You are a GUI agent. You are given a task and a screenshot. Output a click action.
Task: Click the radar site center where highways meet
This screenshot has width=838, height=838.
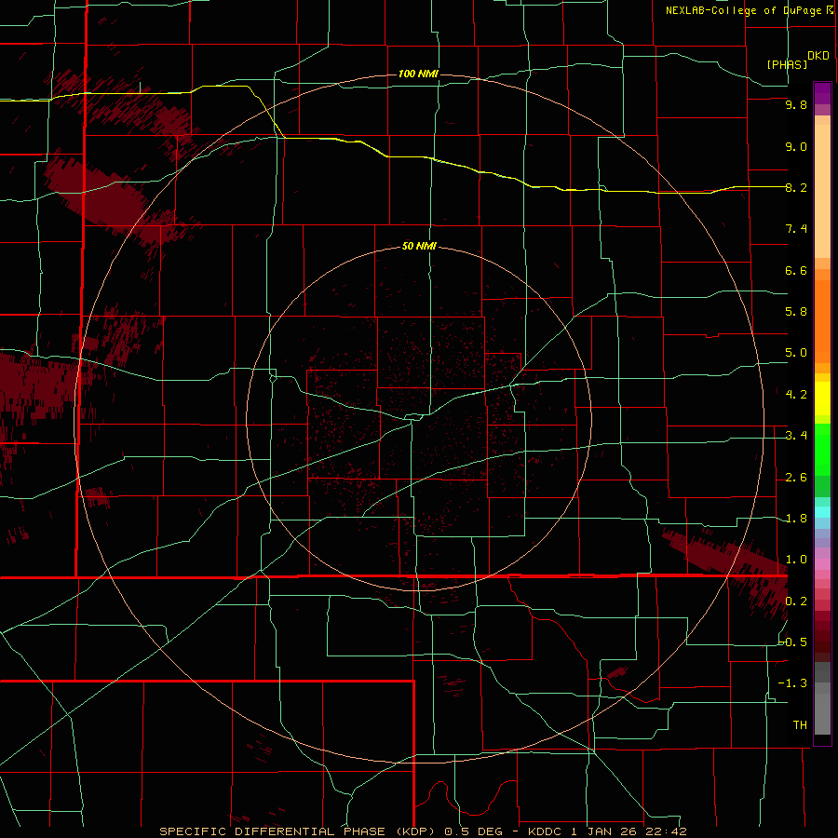pos(419,418)
